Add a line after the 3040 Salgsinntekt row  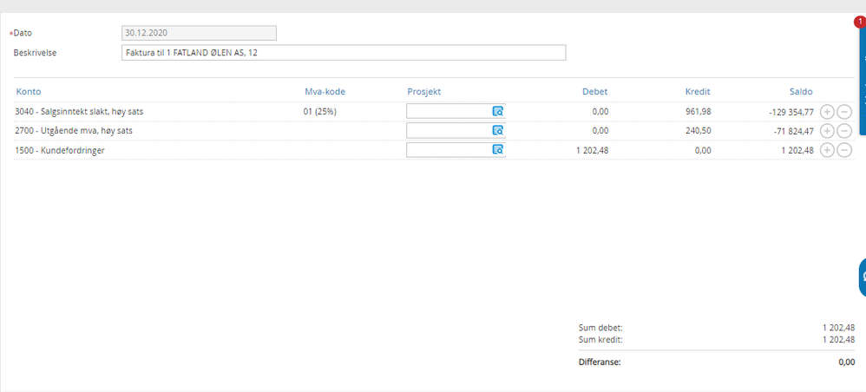tap(827, 112)
